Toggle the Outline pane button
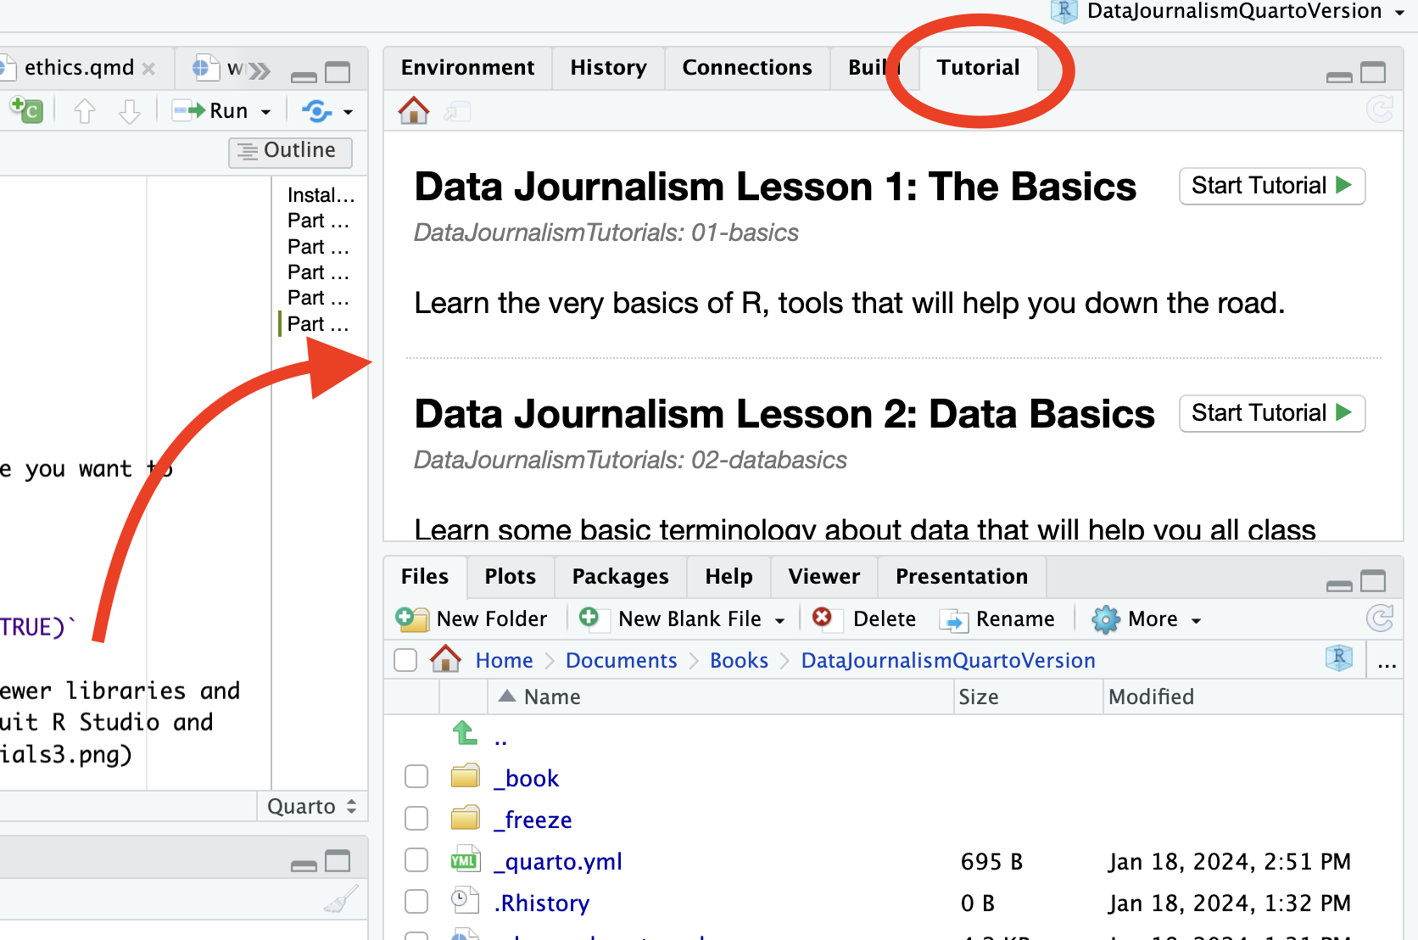Image resolution: width=1418 pixels, height=940 pixels. click(x=290, y=151)
